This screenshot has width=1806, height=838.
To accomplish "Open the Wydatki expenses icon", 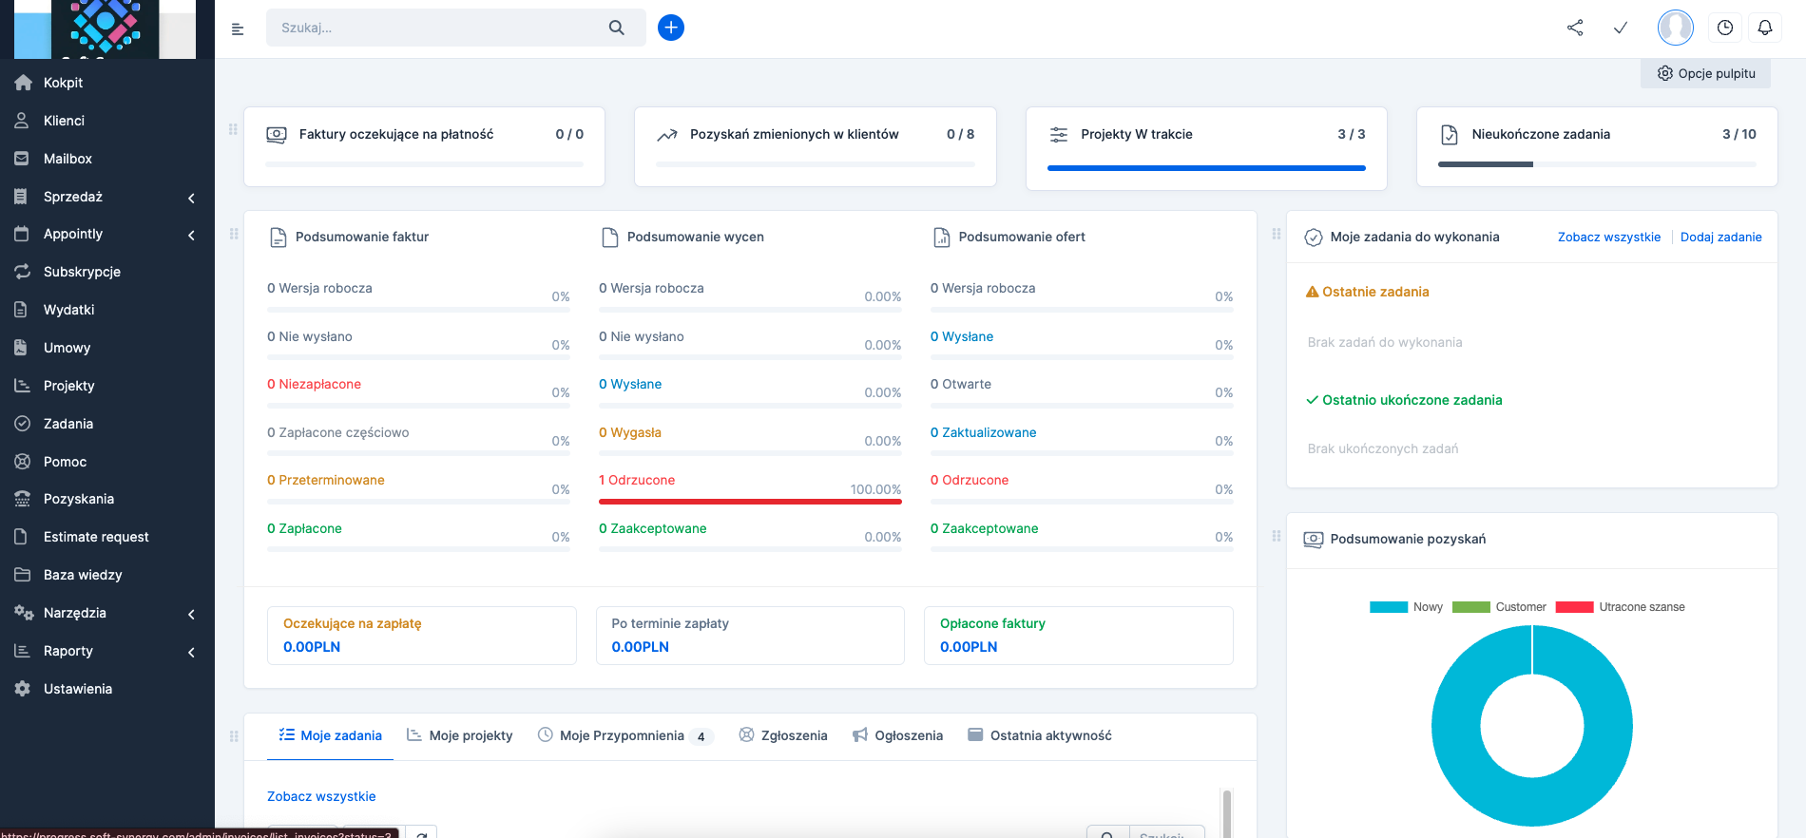I will pyautogui.click(x=22, y=310).
